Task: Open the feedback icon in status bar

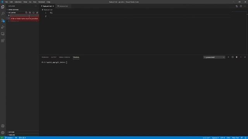Action: tap(242, 138)
